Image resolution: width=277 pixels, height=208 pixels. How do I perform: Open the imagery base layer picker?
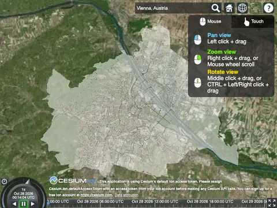click(x=256, y=8)
